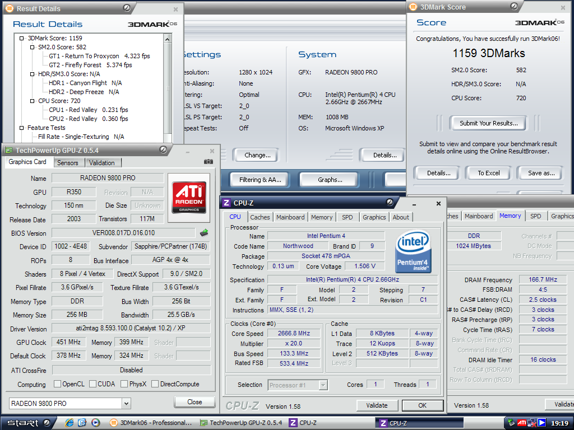The width and height of the screenshot is (574, 430).
Task: Open the Caches tab in CPU-Z
Action: pos(260,217)
